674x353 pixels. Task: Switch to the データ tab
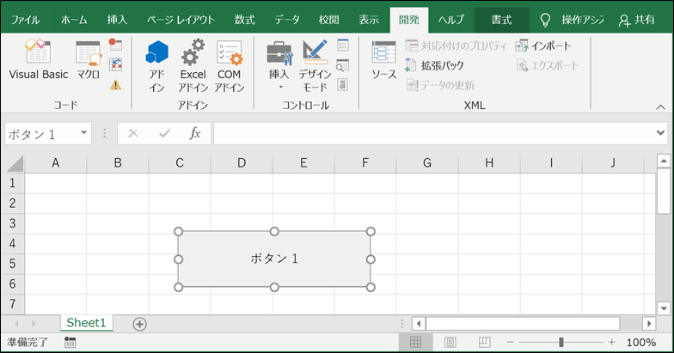287,20
